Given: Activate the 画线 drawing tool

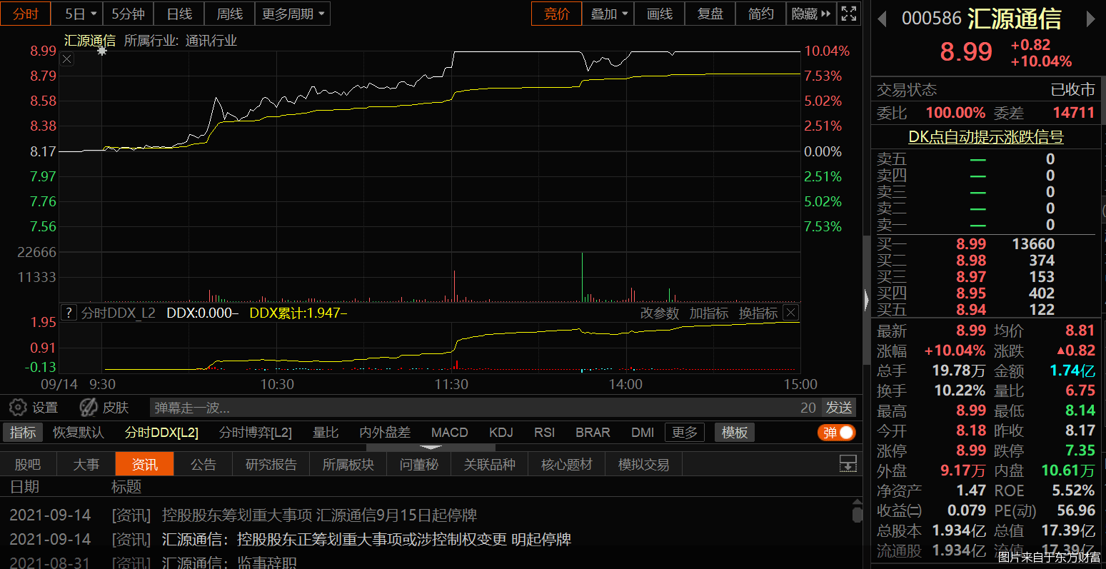Looking at the screenshot, I should click(x=659, y=14).
